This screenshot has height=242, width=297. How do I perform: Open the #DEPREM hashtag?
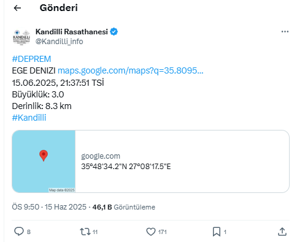[31, 59]
